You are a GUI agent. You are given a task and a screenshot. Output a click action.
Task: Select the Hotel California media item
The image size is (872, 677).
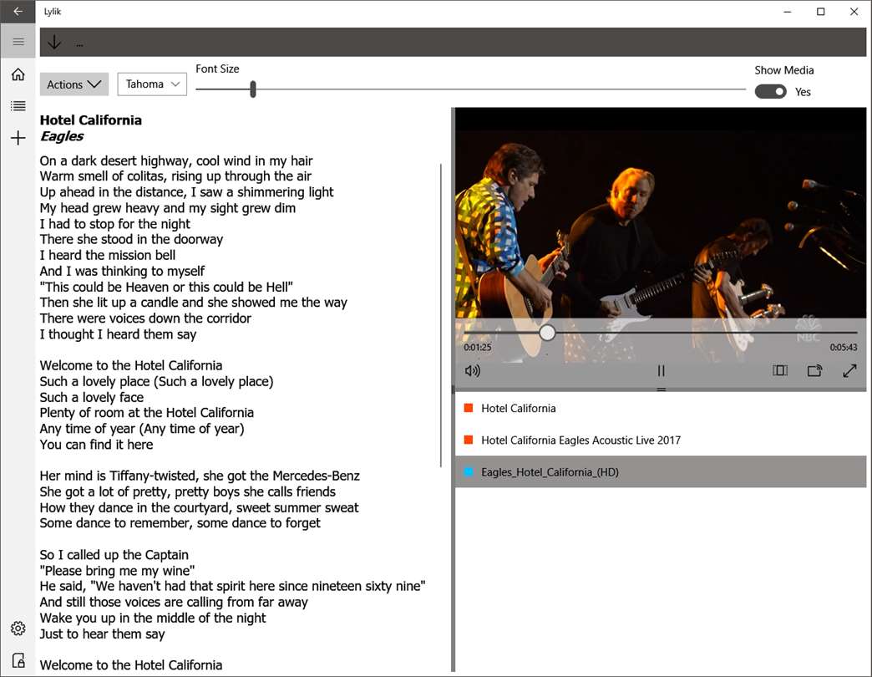pyautogui.click(x=661, y=409)
